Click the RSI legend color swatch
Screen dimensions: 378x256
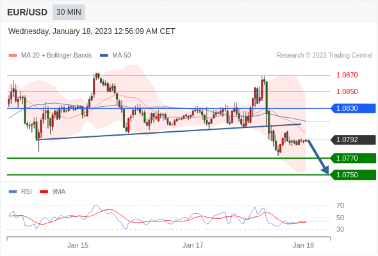[13, 192]
